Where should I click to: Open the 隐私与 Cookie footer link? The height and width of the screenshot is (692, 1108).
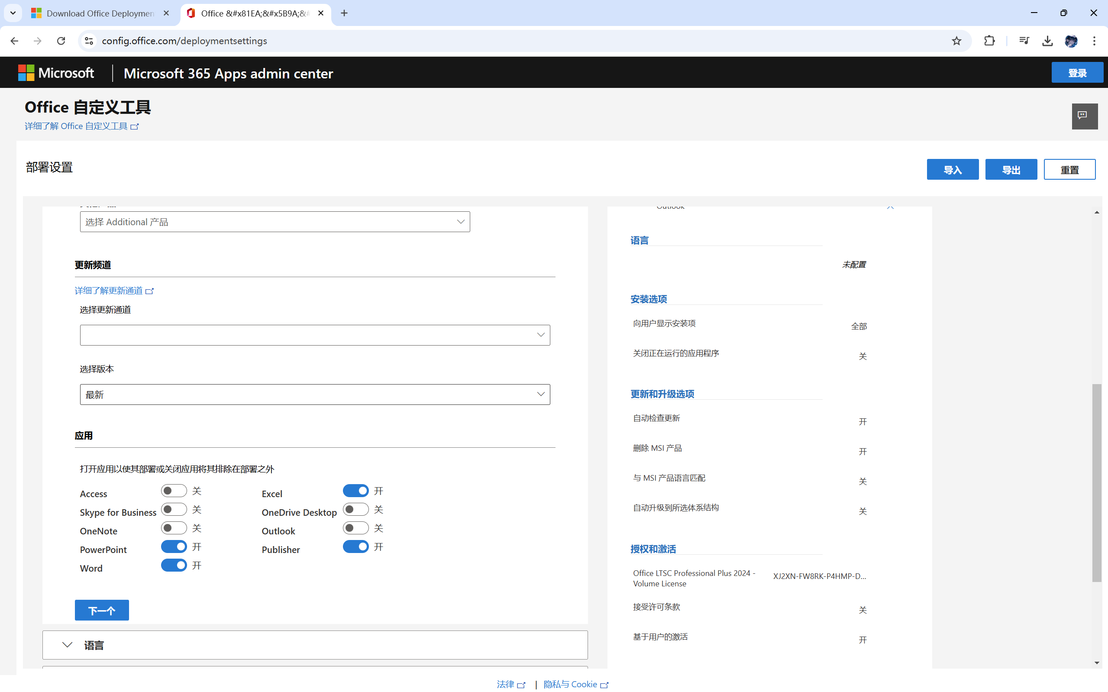575,684
